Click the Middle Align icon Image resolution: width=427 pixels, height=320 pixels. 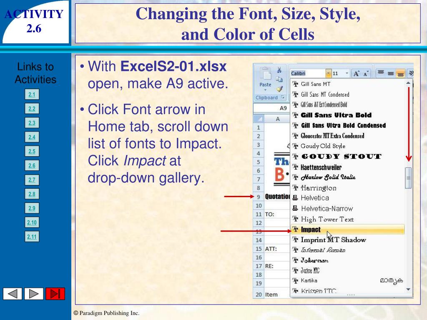pos(390,73)
